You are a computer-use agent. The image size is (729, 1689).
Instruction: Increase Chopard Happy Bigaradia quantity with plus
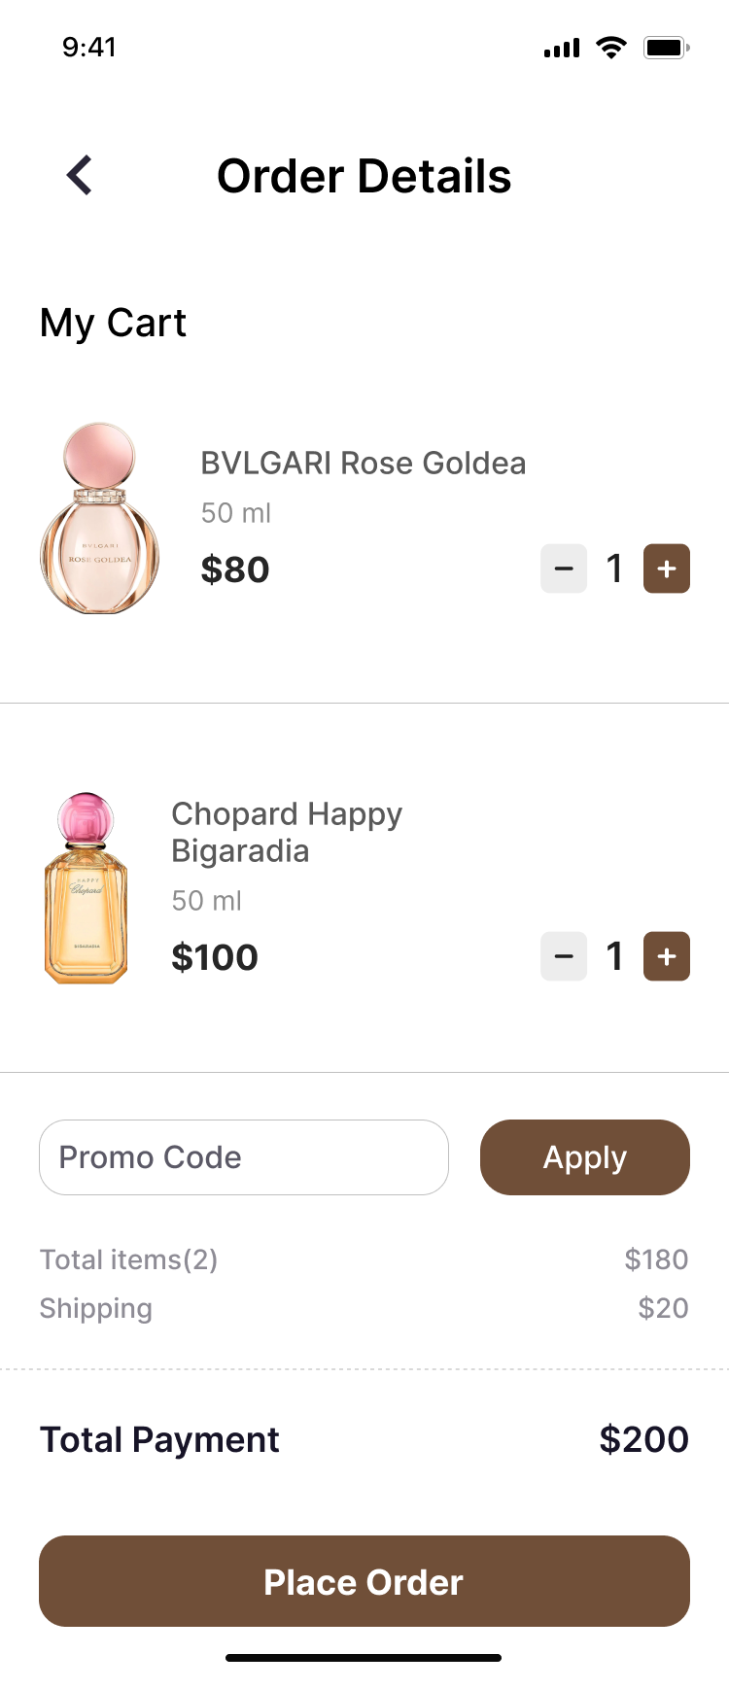coord(667,956)
